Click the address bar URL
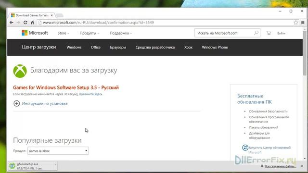The image size is (308, 173). 98,23
